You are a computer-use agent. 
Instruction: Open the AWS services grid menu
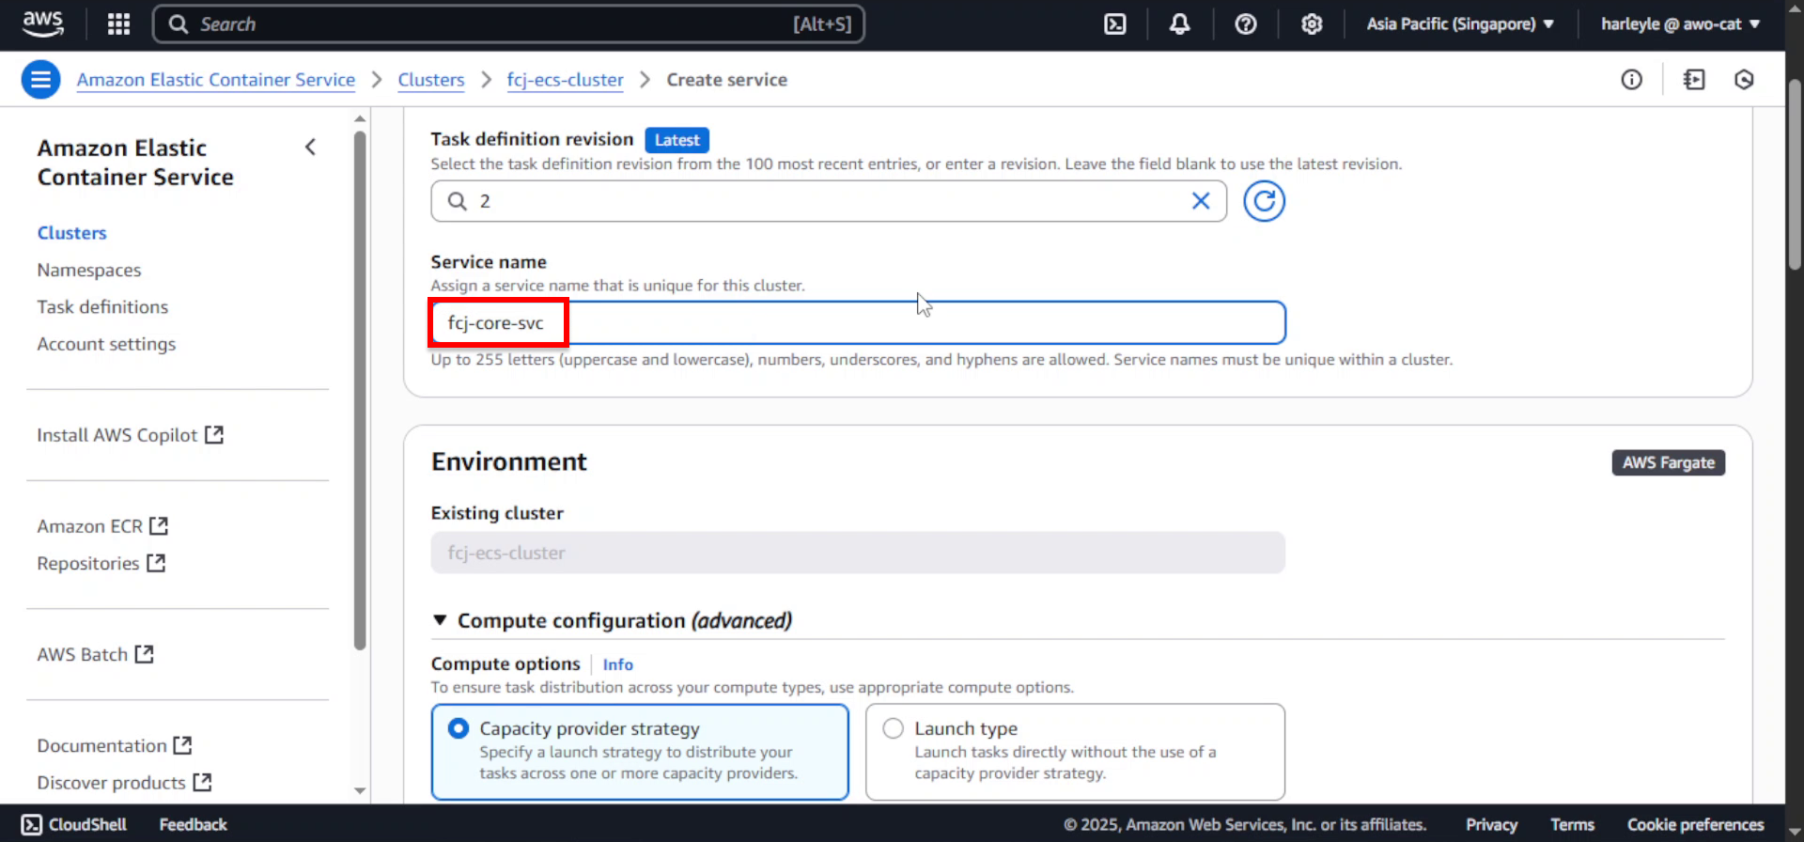[118, 24]
